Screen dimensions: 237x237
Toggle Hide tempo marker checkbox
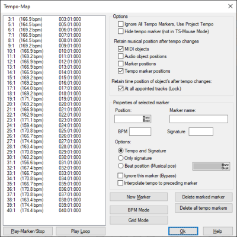pos(120,31)
